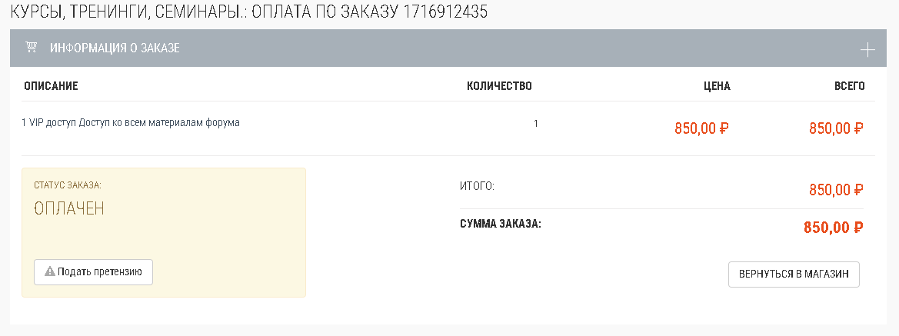Click the ИТОГО amount 850,00 ₽

point(836,190)
